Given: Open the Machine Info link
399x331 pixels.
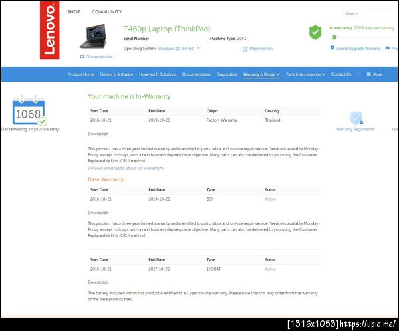Looking at the screenshot, I should [x=261, y=49].
